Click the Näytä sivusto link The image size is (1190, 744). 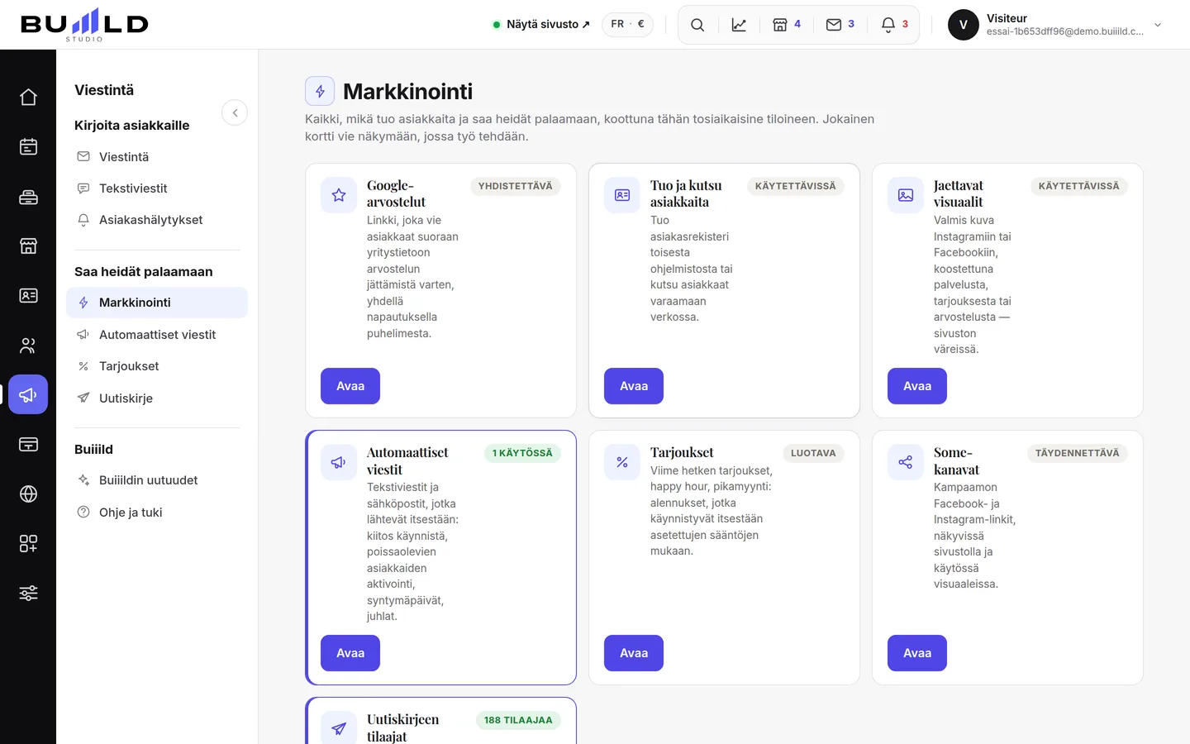pyautogui.click(x=541, y=25)
